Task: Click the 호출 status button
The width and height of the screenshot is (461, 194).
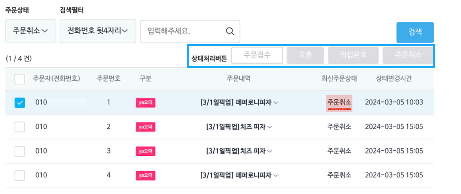Action: tap(305, 55)
